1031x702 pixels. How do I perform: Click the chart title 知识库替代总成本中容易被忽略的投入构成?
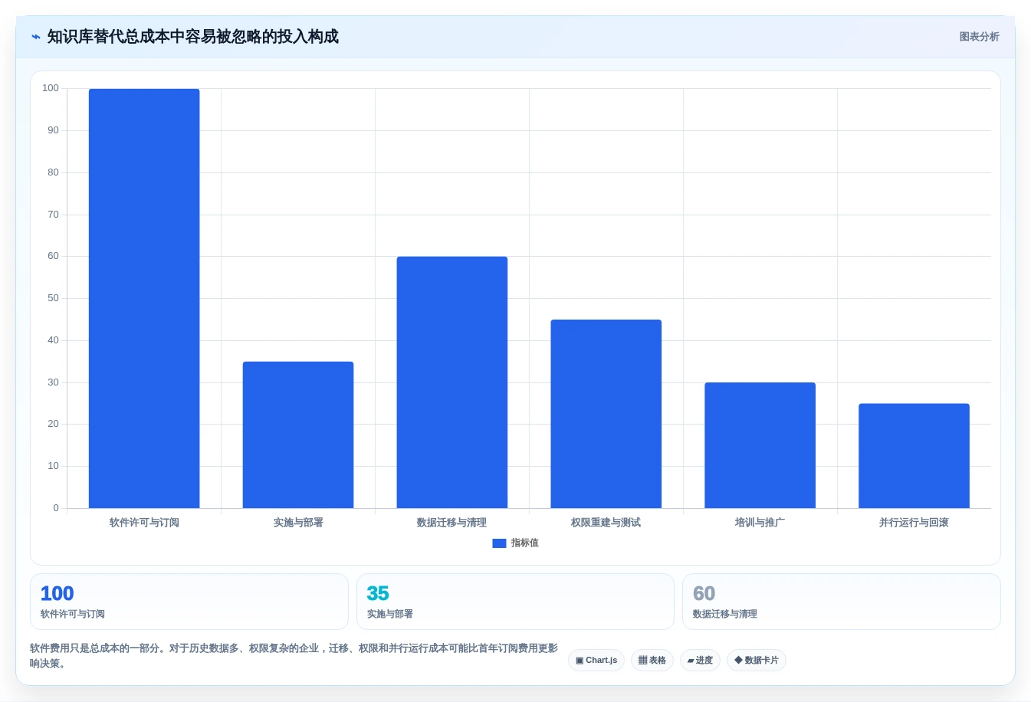[193, 37]
